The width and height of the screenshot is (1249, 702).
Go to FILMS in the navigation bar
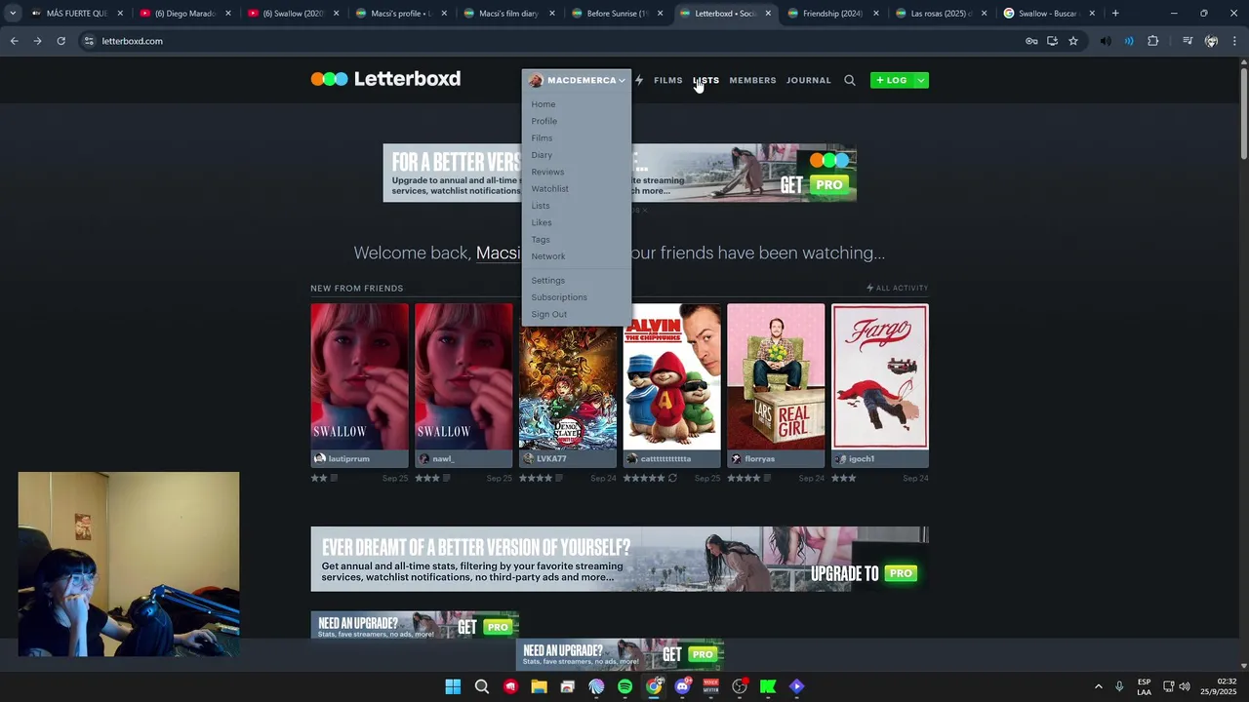(x=668, y=80)
